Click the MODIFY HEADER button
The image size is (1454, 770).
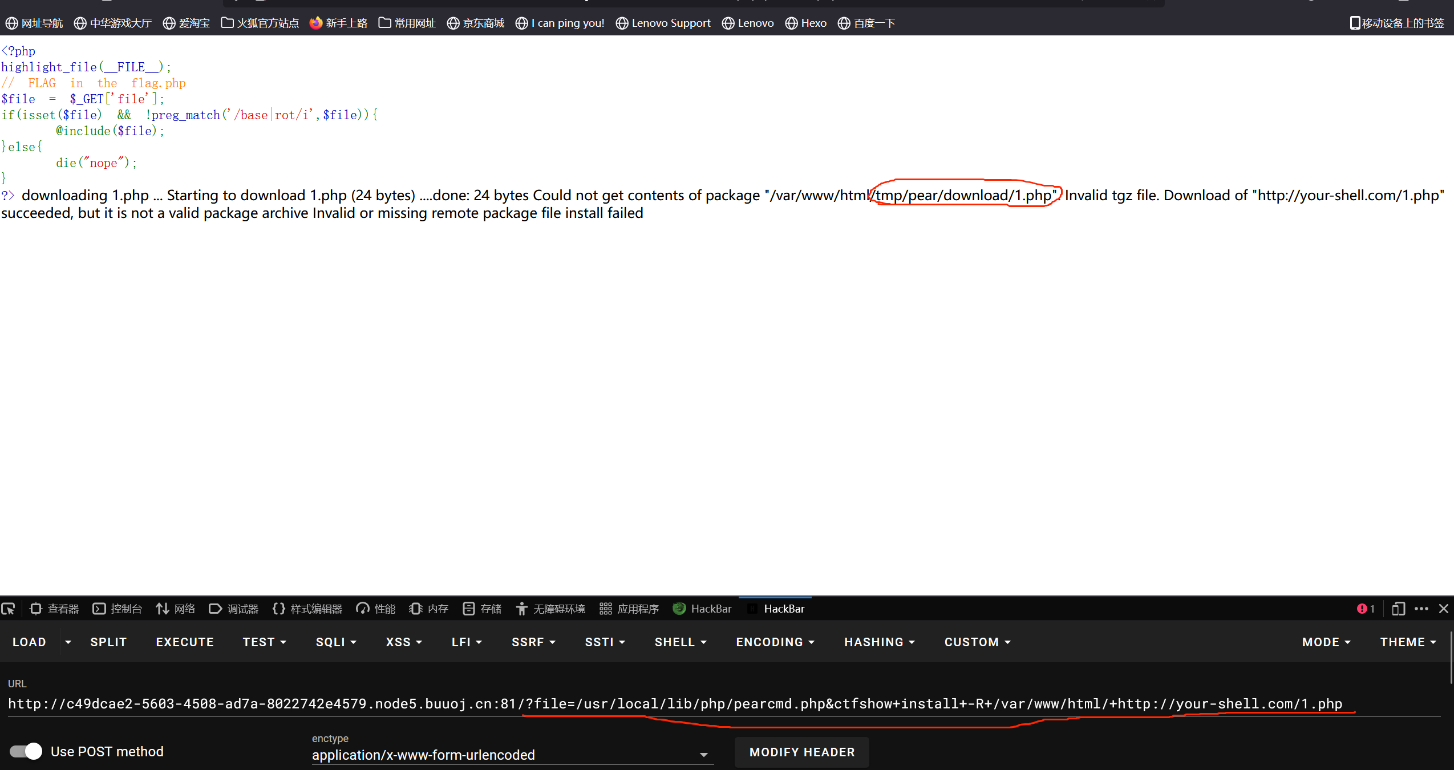801,752
